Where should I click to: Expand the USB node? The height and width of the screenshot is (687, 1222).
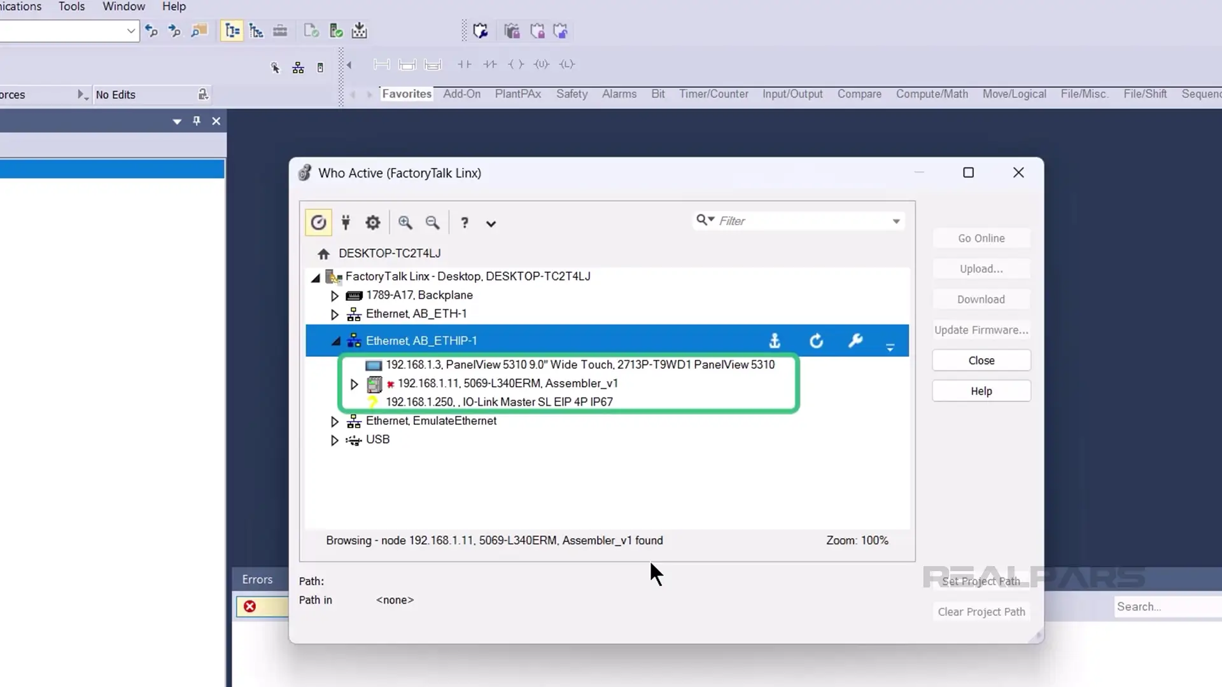(x=334, y=440)
